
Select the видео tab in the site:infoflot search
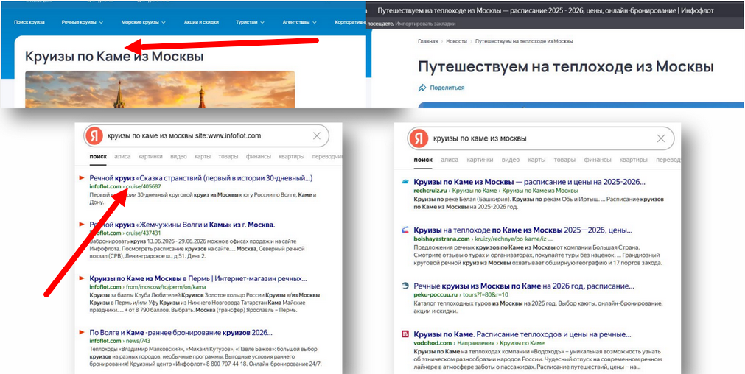(178, 156)
